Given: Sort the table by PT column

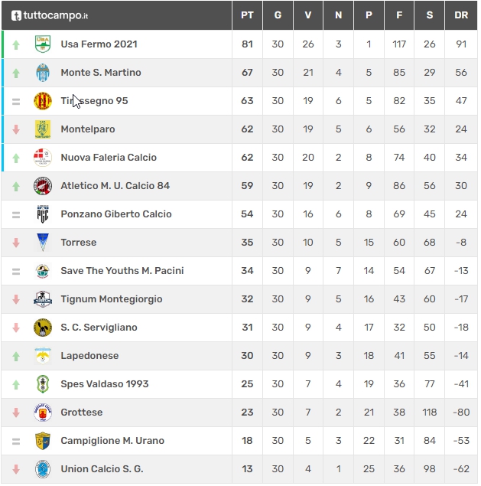Looking at the screenshot, I should click(x=247, y=15).
